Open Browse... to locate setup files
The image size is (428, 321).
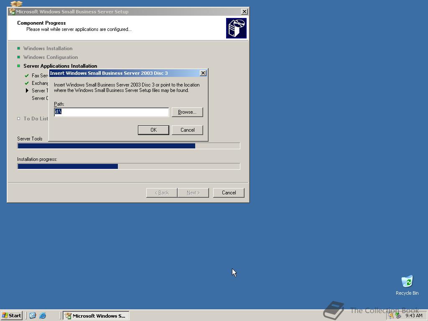187,112
